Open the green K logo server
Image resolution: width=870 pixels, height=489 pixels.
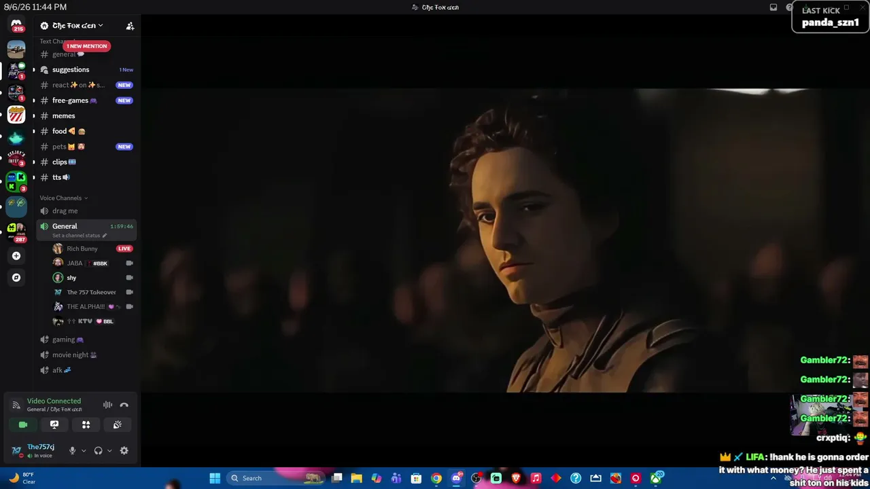coord(16,181)
